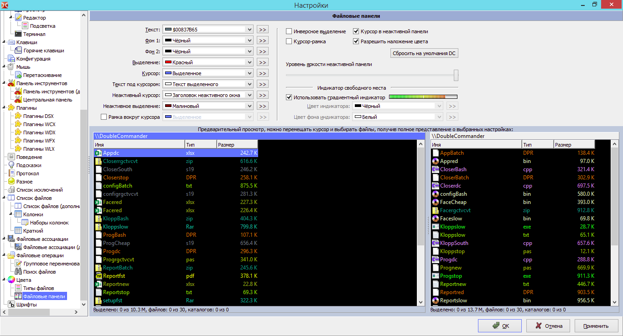Disable the gradient indicator checkbox
Viewport: 623px width, 336px height.
(289, 97)
